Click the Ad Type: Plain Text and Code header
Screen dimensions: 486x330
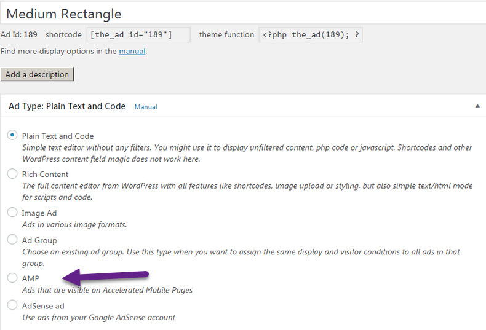tap(67, 106)
